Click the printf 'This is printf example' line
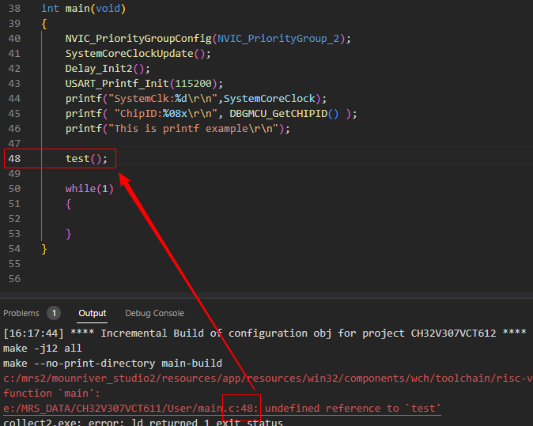 (x=178, y=128)
